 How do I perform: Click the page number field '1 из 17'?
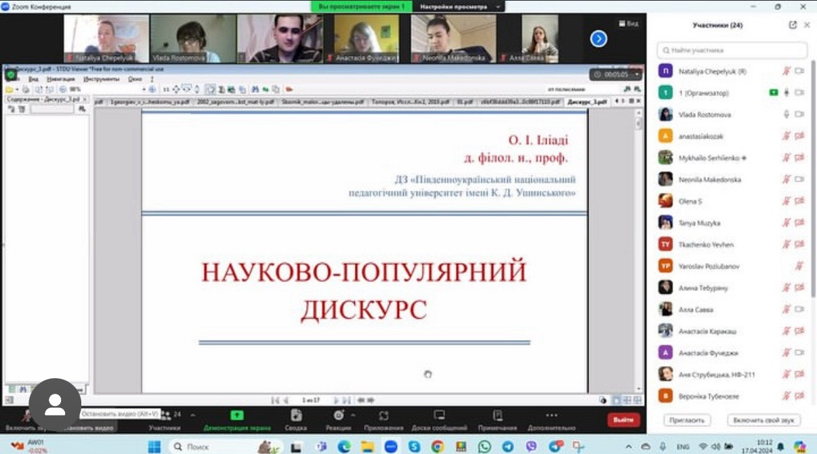click(312, 400)
